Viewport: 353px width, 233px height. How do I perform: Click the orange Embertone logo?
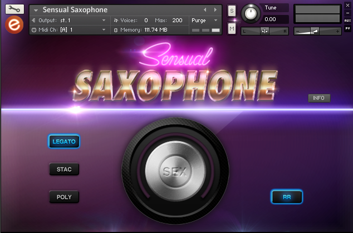[x=14, y=24]
